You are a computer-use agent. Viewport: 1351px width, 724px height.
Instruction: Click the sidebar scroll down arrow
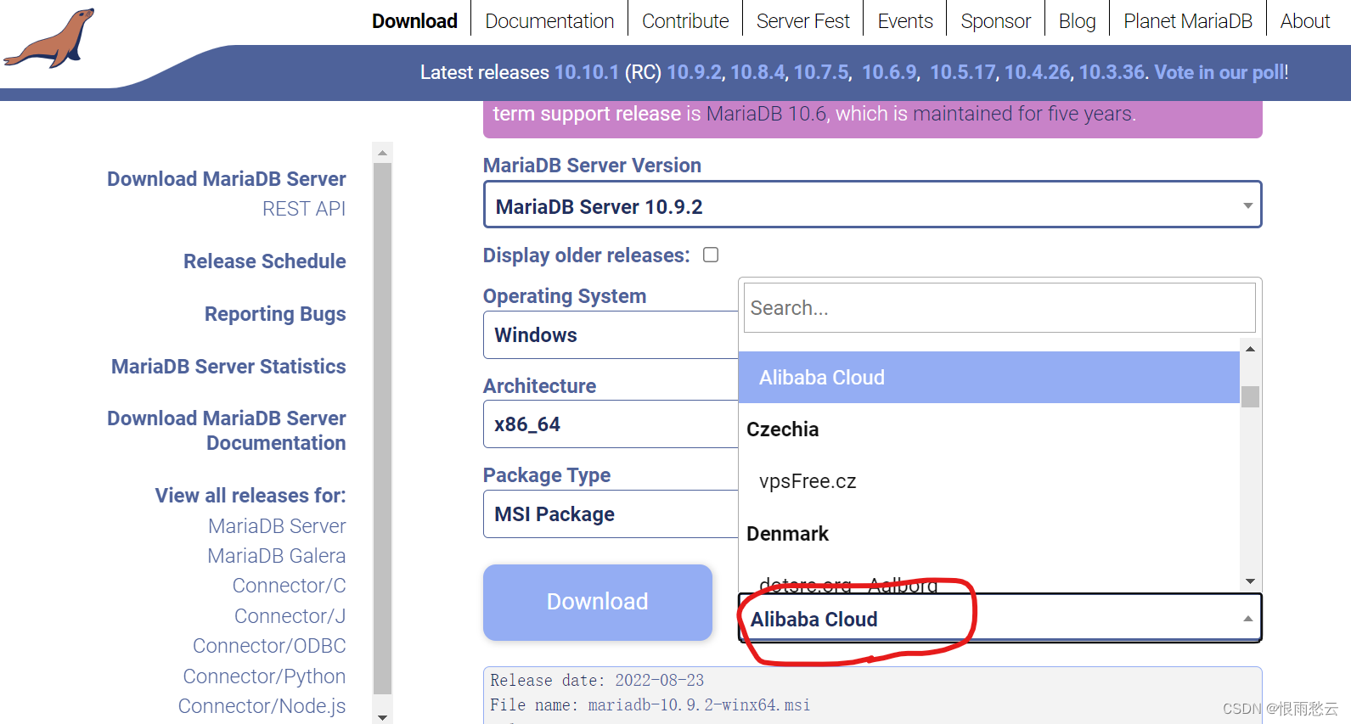pyautogui.click(x=382, y=717)
